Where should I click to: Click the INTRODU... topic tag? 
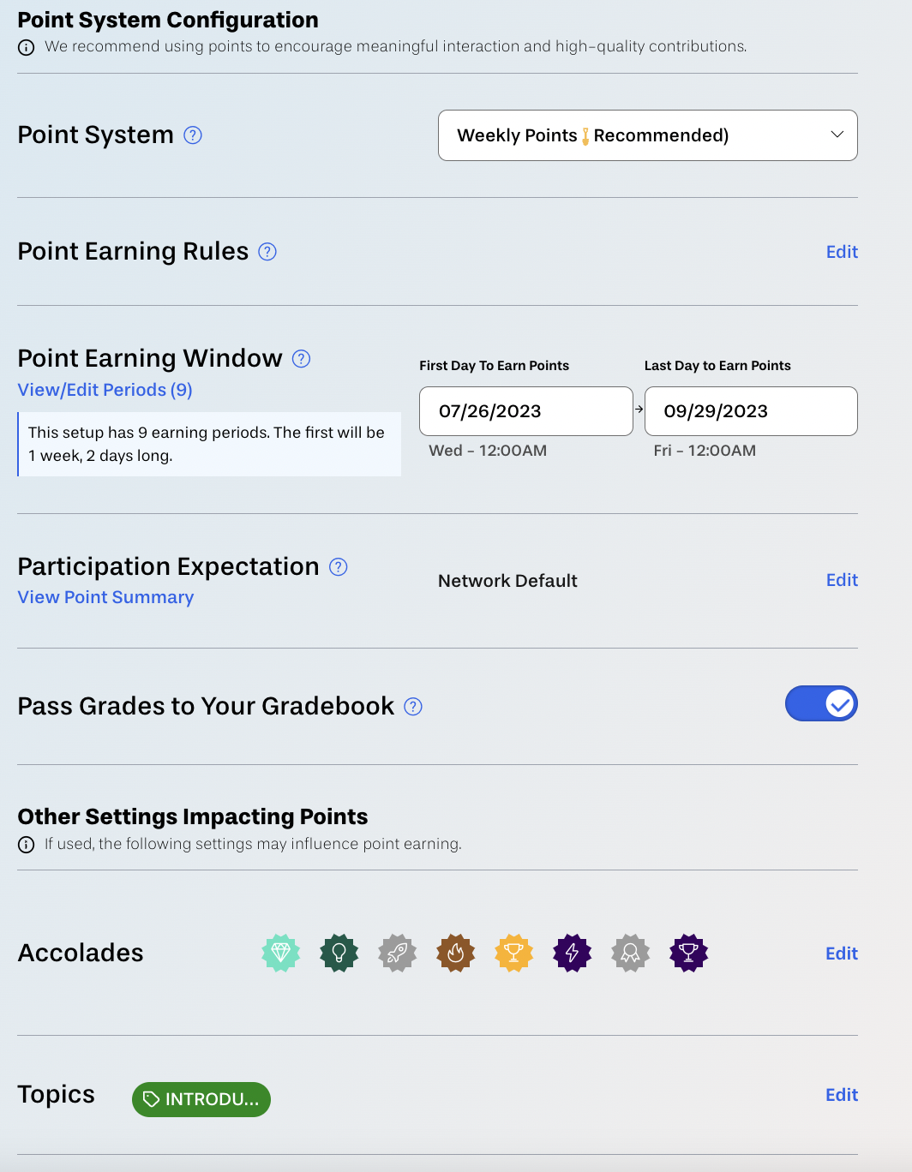coord(201,1099)
